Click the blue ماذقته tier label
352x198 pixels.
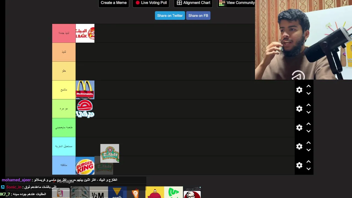[x=64, y=165]
